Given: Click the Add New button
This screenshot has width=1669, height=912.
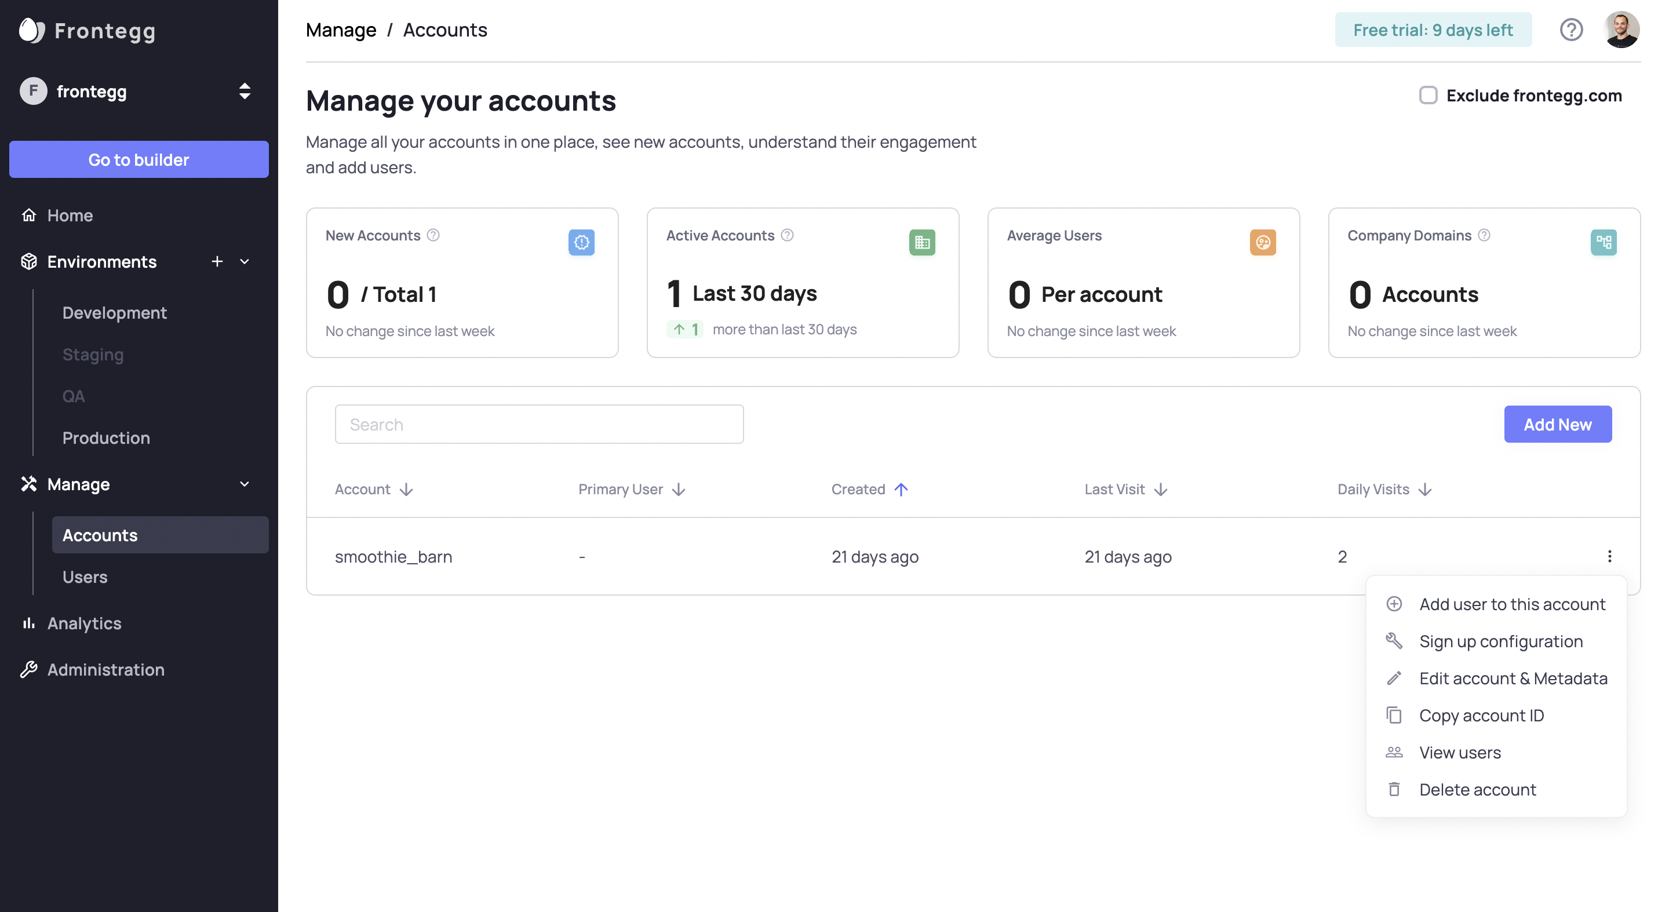Looking at the screenshot, I should (x=1557, y=424).
